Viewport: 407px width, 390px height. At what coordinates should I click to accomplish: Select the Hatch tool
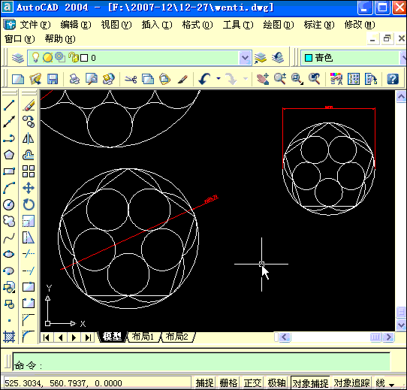click(x=9, y=337)
